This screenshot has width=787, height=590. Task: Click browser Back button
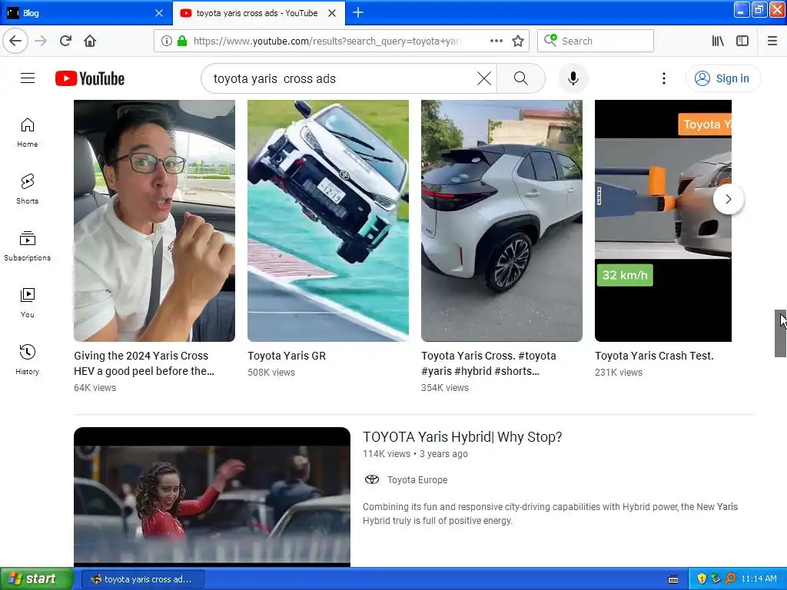point(15,41)
